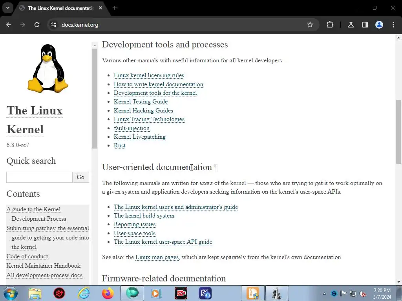Open A guide to the Kernel Development Process
This screenshot has width=402, height=301.
[36, 214]
